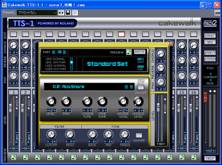The image size is (222, 165).
Task: Preview the sound of part 15
Action: coord(182,157)
